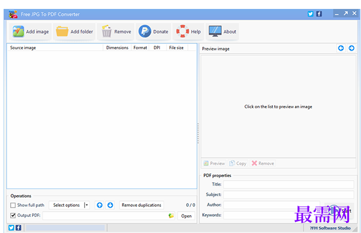Click the 'Click on the list to preview' text
This screenshot has width=361, height=233.
click(x=278, y=106)
